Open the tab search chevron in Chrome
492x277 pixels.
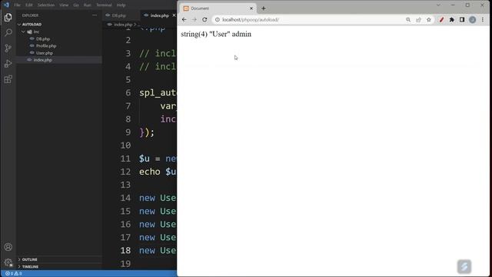[438, 5]
